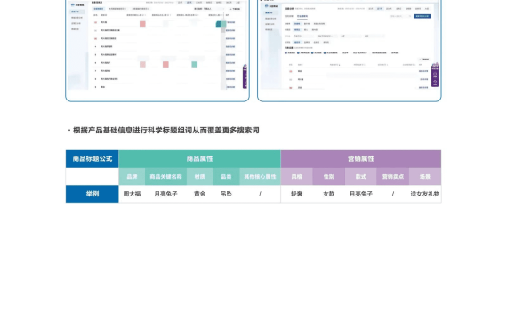Toggle the fourth blue checked indicator checkbox
The height and width of the screenshot is (320, 507).
coord(325,52)
